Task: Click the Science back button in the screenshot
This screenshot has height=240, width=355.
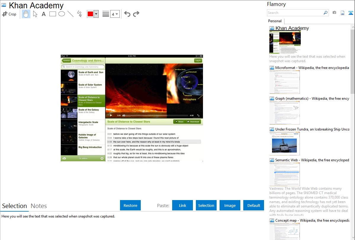Action: tap(66, 60)
